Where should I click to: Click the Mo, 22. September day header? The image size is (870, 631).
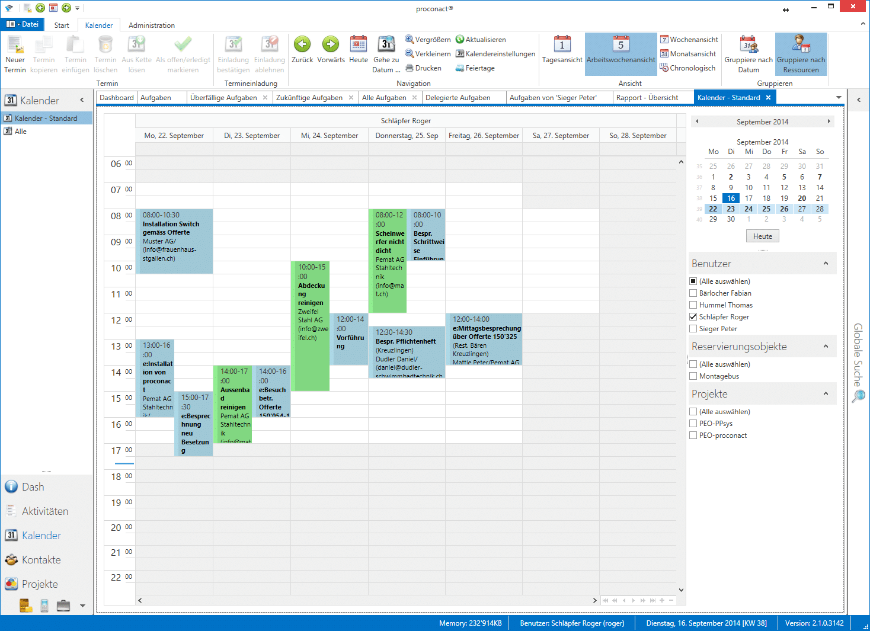[x=174, y=136]
